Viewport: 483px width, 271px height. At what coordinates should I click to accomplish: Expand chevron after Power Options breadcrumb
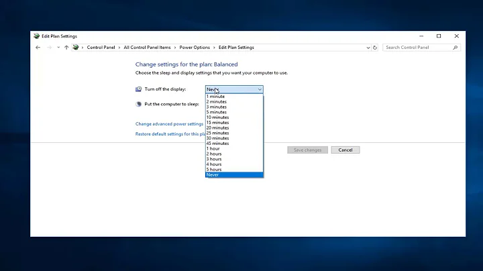pos(214,48)
